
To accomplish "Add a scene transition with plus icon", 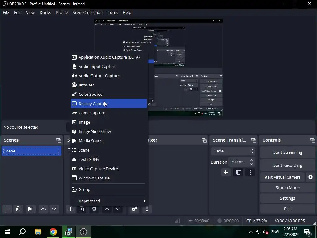I will coord(226,172).
